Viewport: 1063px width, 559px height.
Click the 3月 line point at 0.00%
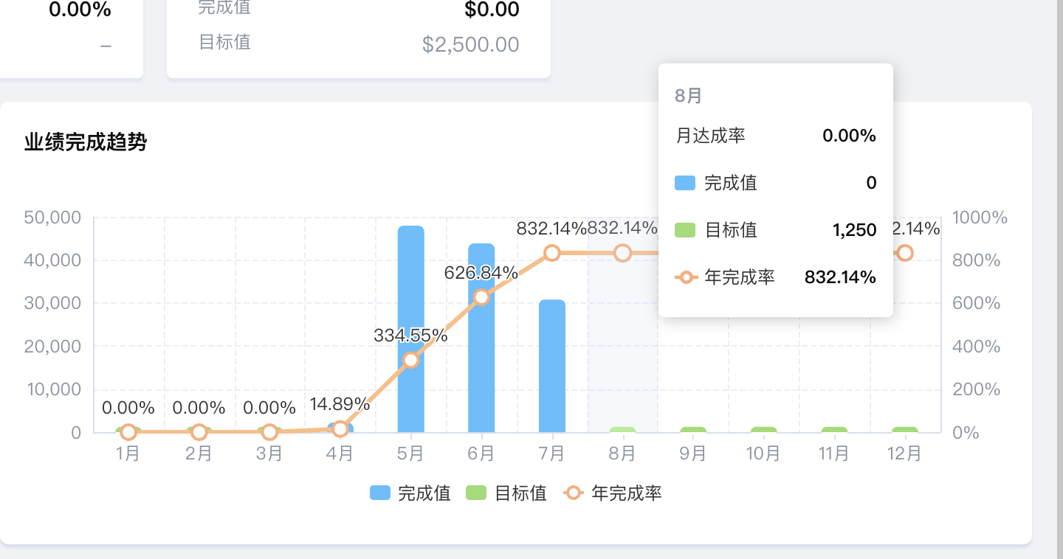(x=269, y=432)
